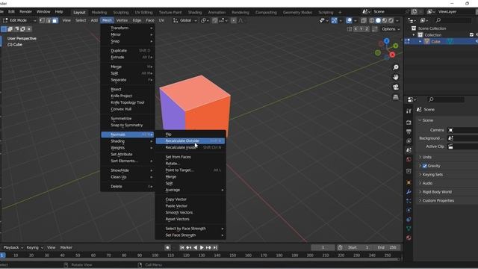The image size is (478, 269).
Task: Click the red X axis gizmo ball
Action: [x=392, y=55]
